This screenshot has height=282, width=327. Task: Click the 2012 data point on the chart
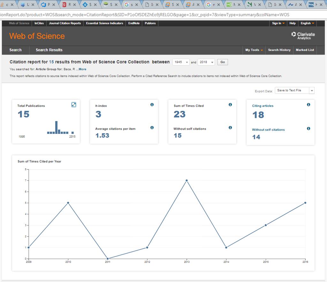click(x=147, y=248)
